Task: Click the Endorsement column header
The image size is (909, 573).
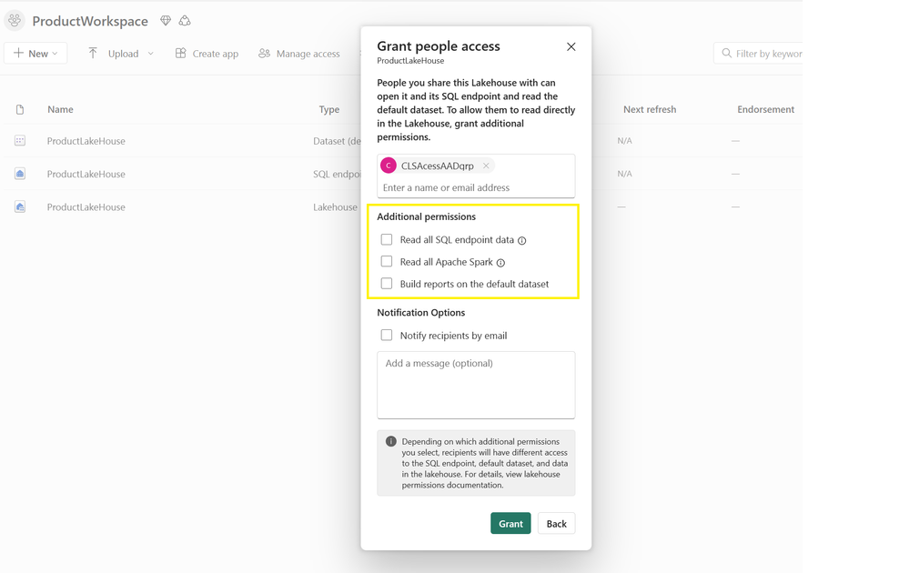Action: (x=766, y=109)
